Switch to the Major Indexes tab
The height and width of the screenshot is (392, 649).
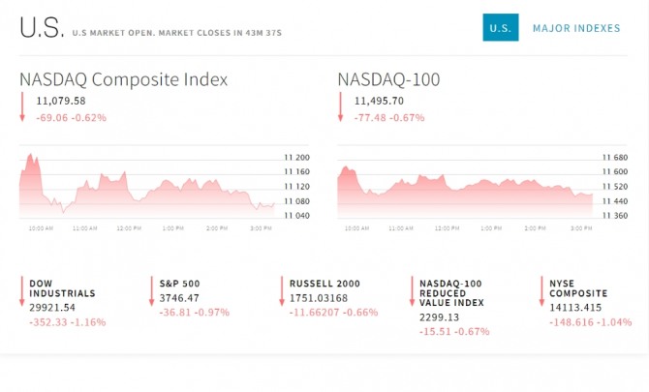[576, 28]
